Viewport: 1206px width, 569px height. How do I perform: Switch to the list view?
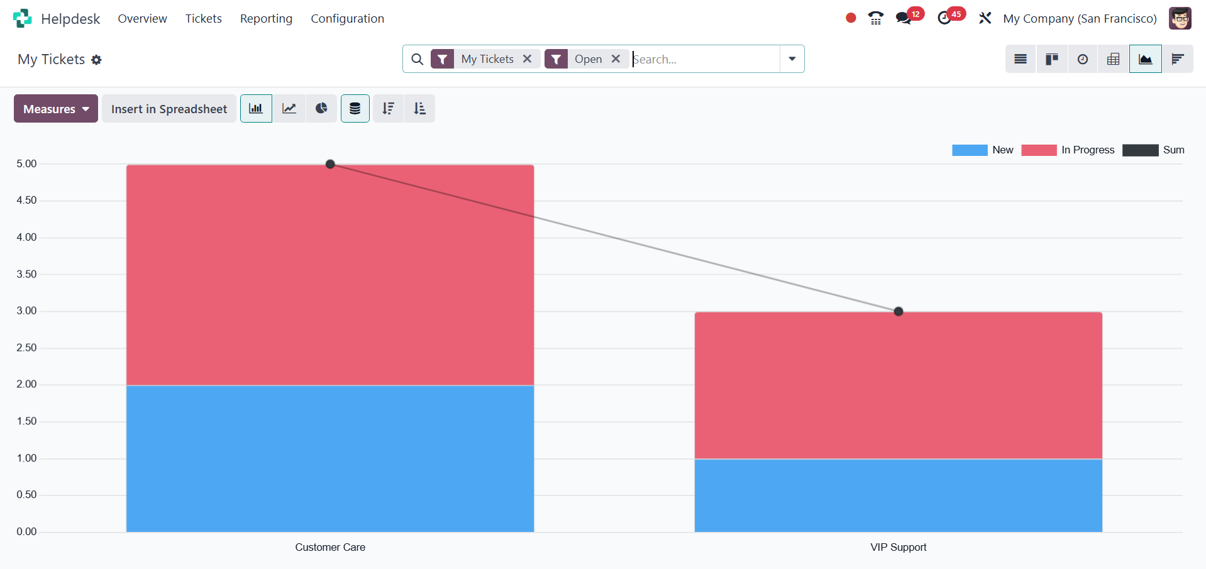pyautogui.click(x=1021, y=59)
